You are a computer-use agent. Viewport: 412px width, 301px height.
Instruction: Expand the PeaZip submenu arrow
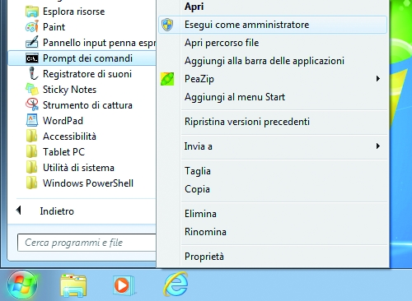(x=378, y=79)
